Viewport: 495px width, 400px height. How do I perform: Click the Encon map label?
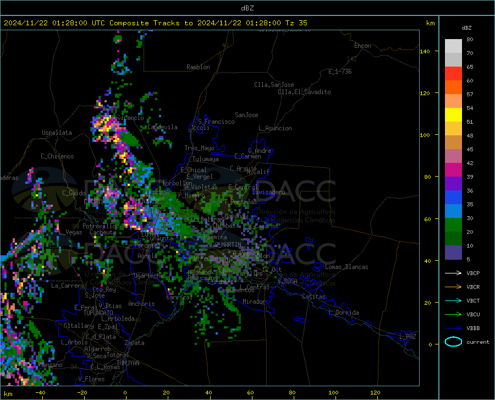tap(362, 46)
